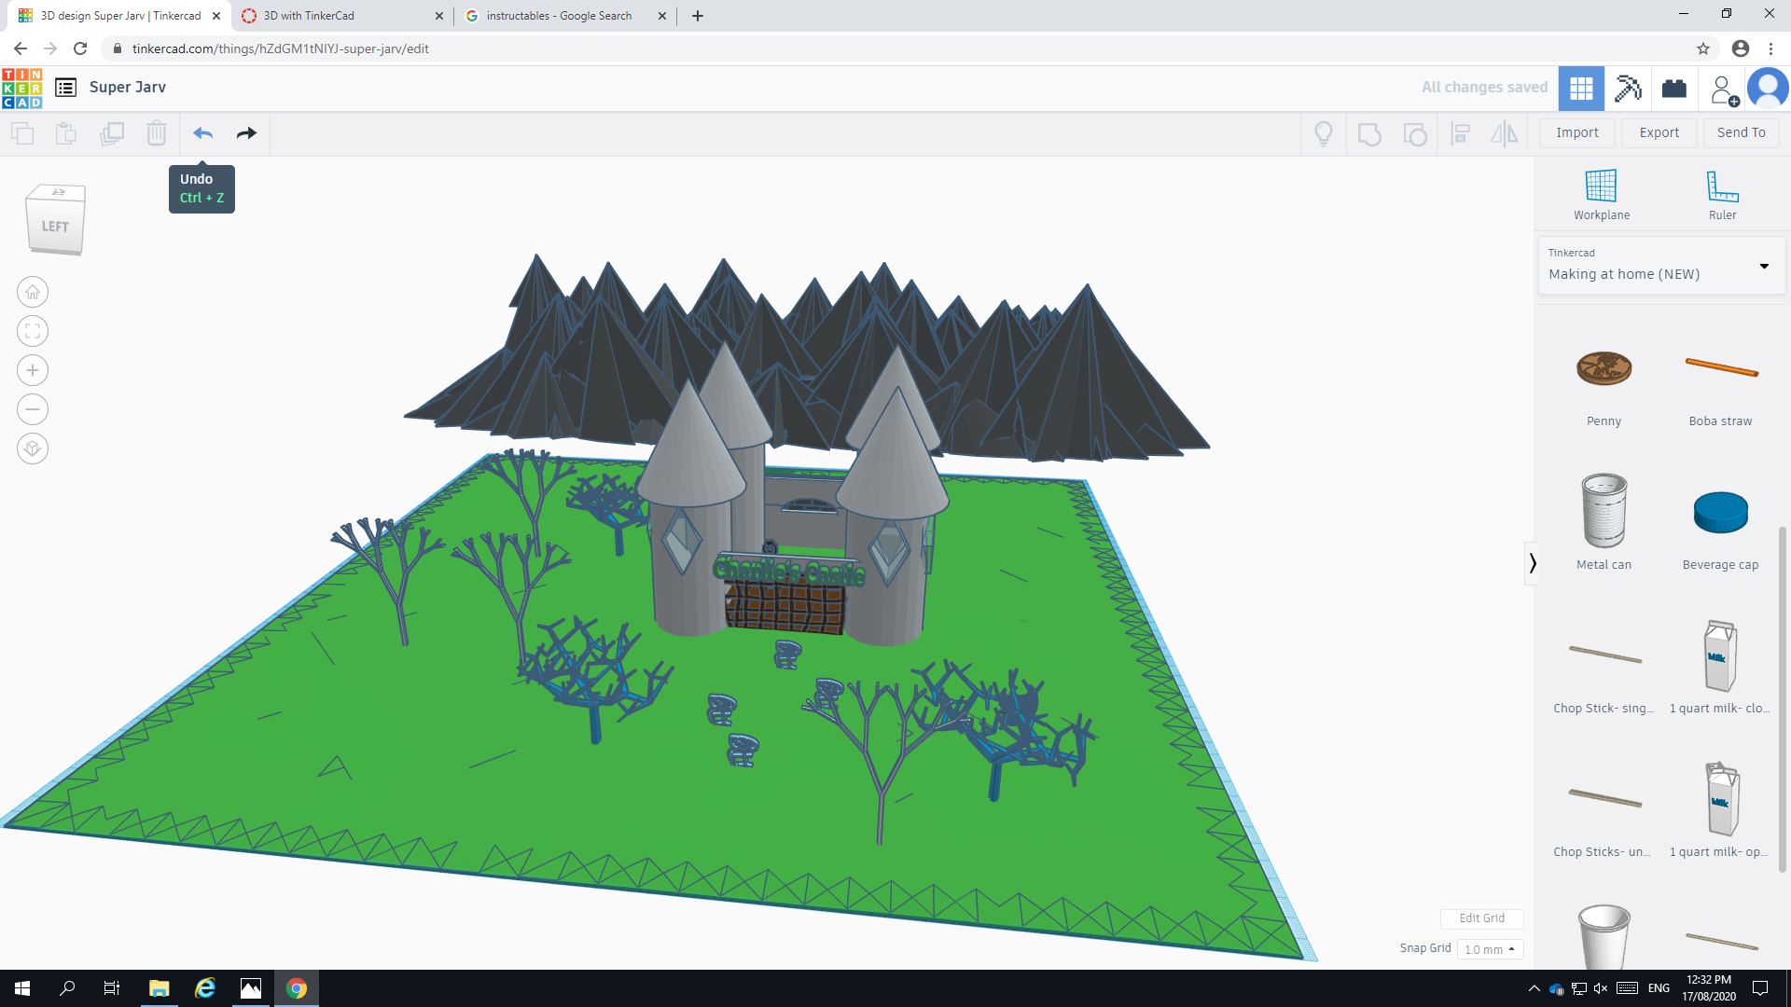
Task: Click the shapes panel scrollbar
Action: (x=1783, y=699)
